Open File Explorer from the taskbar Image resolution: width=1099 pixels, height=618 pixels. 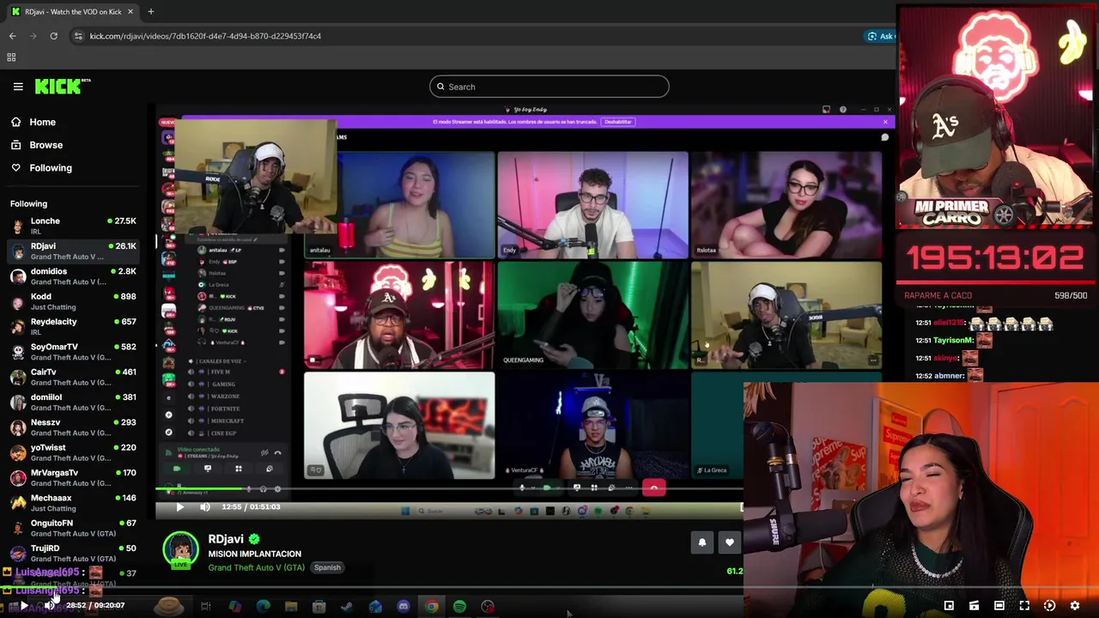291,607
